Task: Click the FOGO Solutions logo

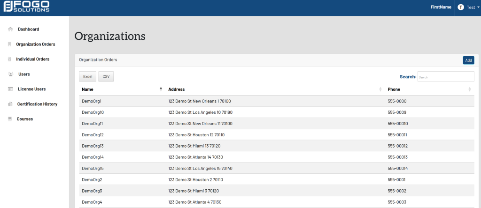Action: click(26, 7)
